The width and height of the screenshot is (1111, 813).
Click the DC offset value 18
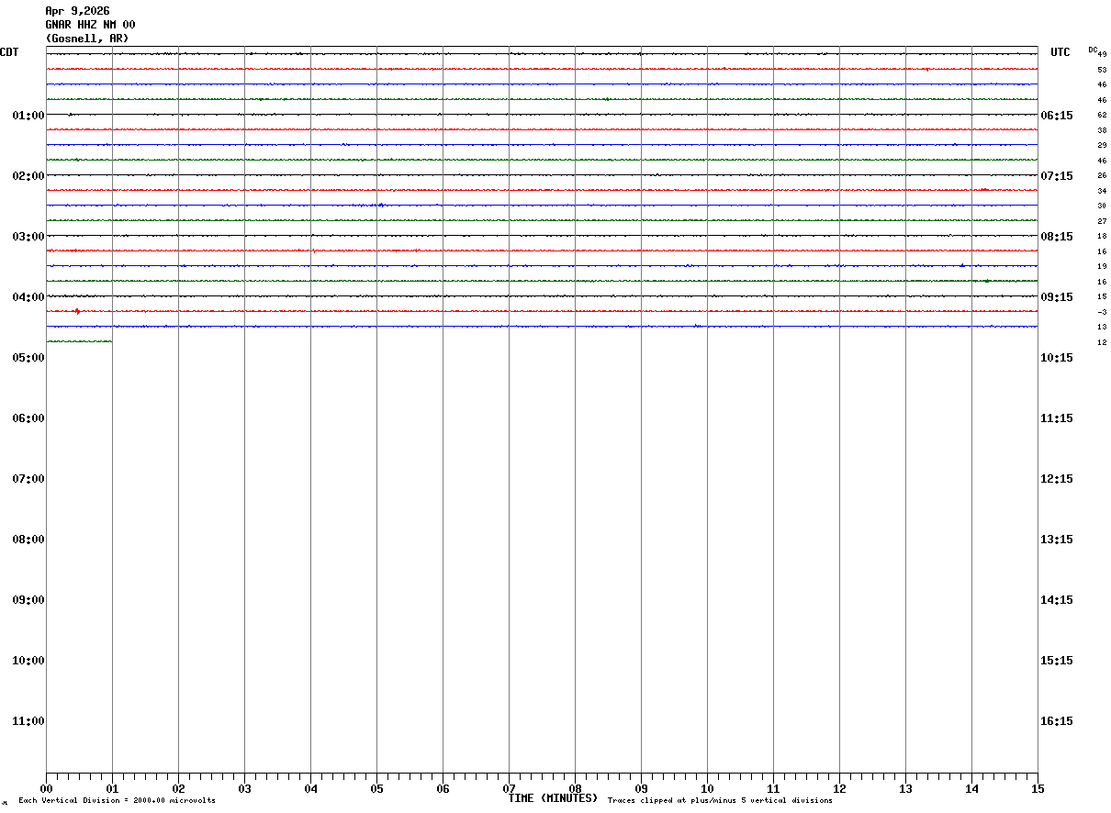click(x=1102, y=236)
